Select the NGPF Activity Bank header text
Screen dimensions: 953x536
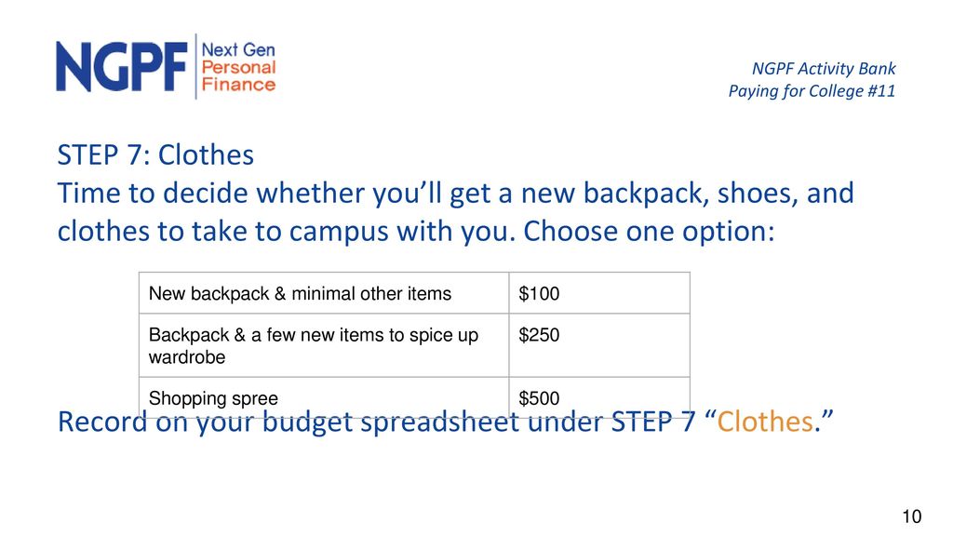coord(824,69)
